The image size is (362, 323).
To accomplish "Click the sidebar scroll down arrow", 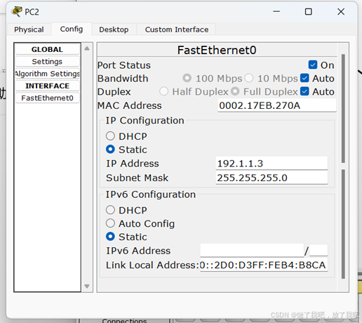I will click(87, 286).
